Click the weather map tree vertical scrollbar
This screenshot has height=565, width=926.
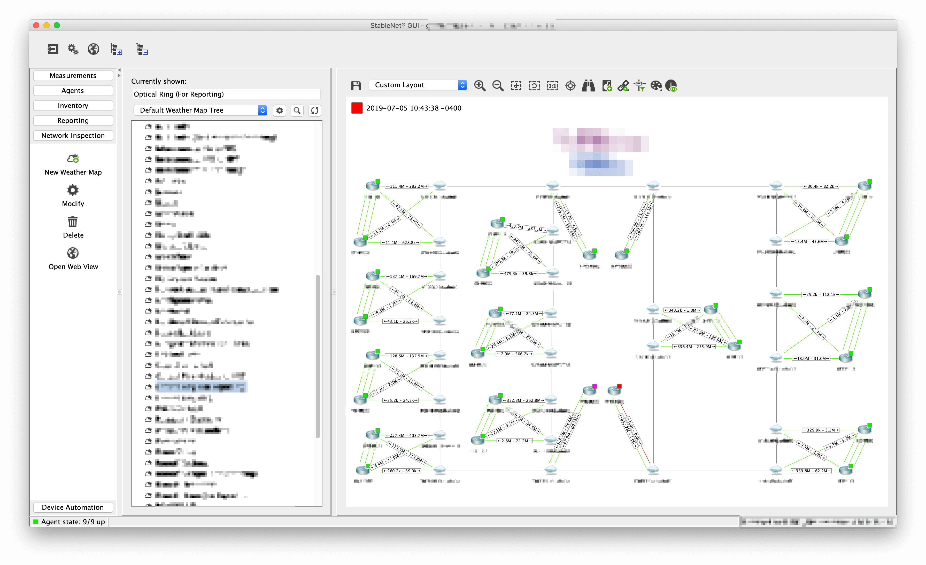tap(318, 356)
